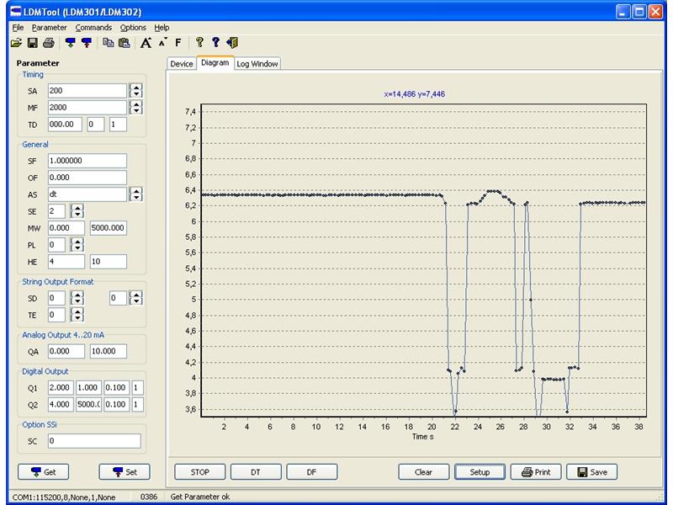Image resolution: width=673 pixels, height=505 pixels.
Task: Click the AS field showing dt
Action: (x=87, y=194)
